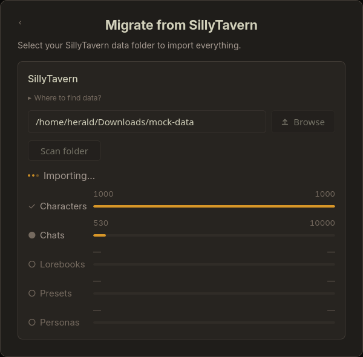
Task: Click the Chats imported count "530"
Action: click(x=100, y=223)
